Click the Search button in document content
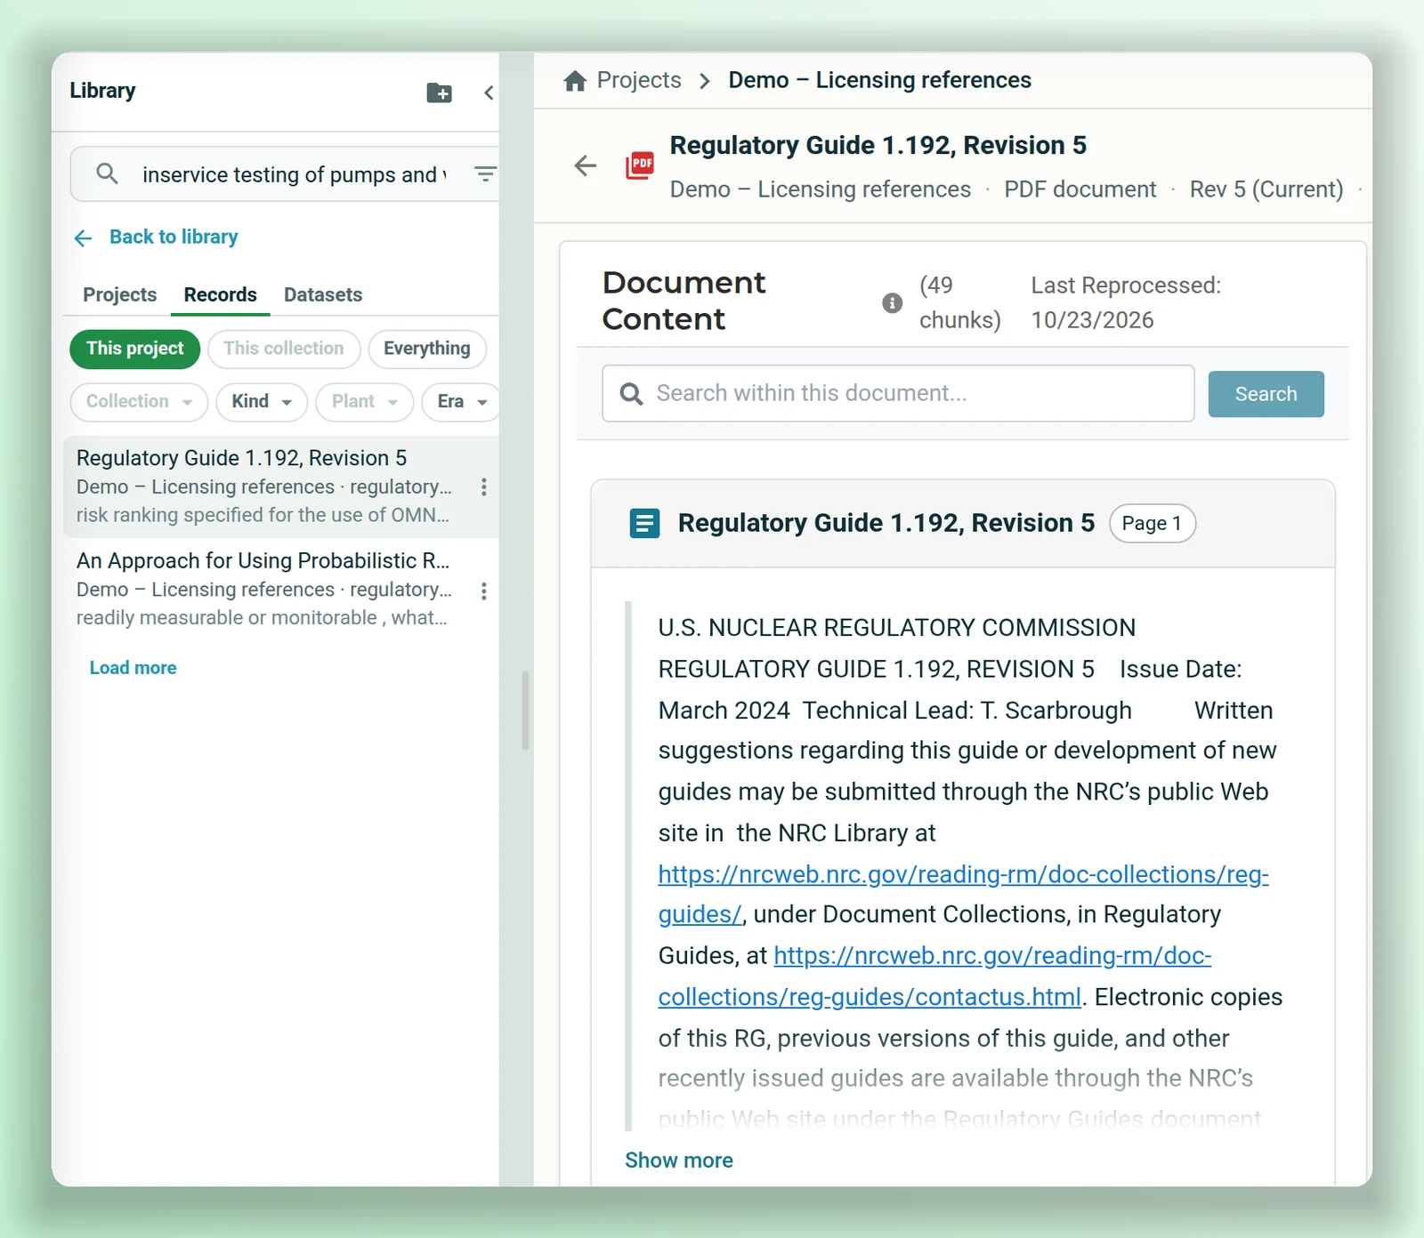The image size is (1424, 1238). (x=1266, y=394)
